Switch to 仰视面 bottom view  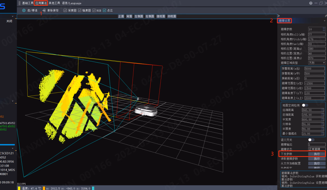pyautogui.click(x=172, y=16)
